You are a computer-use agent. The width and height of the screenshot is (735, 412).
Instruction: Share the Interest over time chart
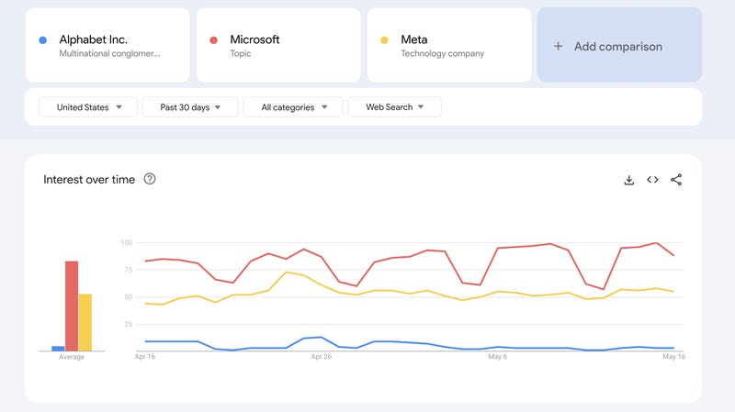point(676,180)
